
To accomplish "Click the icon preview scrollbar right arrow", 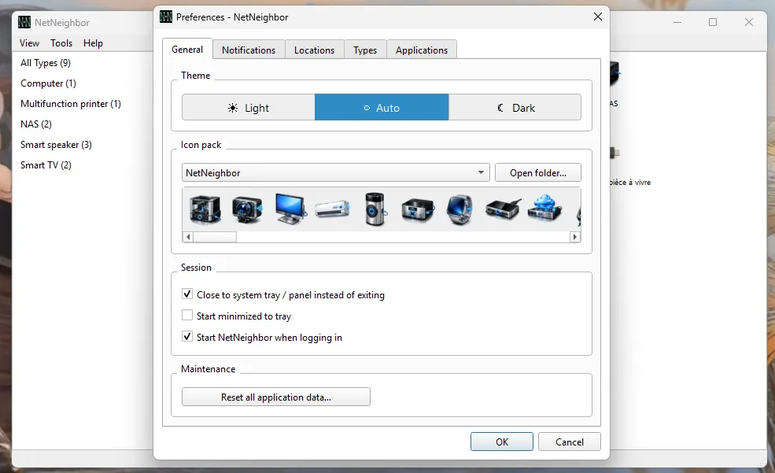I will pyautogui.click(x=575, y=237).
